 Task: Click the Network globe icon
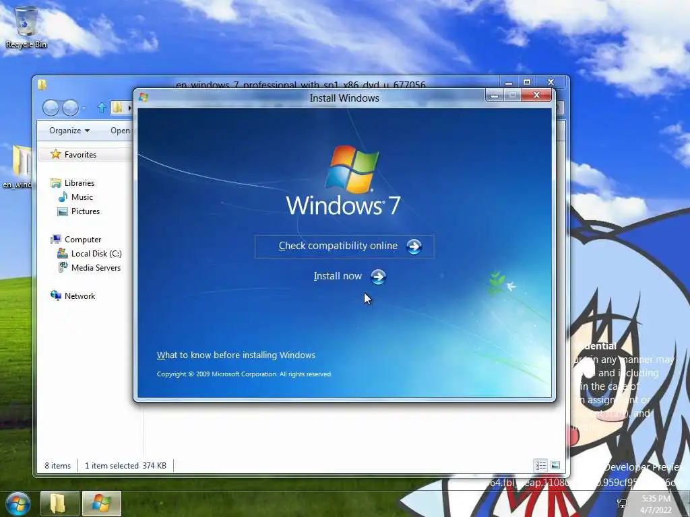56,296
